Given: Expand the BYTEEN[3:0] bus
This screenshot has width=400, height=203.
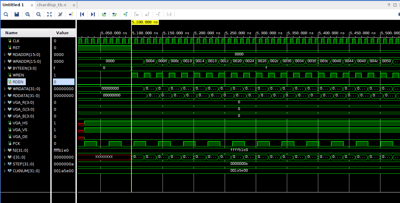Looking at the screenshot, I should coord(4,68).
